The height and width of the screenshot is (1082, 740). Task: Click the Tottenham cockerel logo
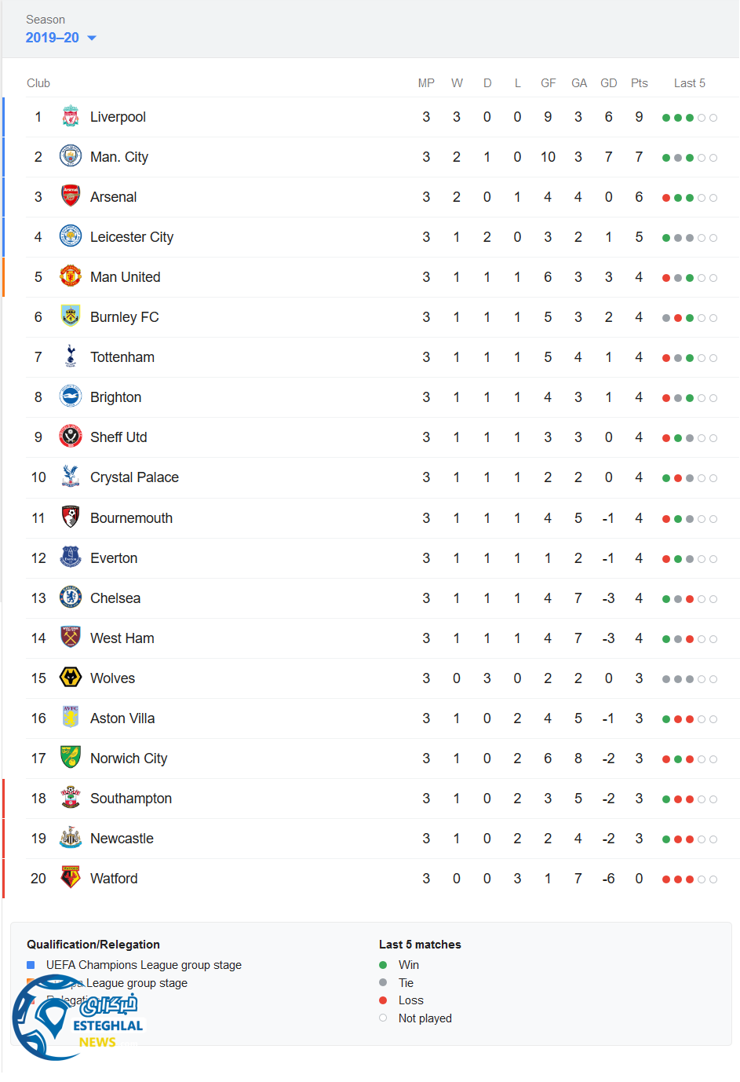point(71,356)
